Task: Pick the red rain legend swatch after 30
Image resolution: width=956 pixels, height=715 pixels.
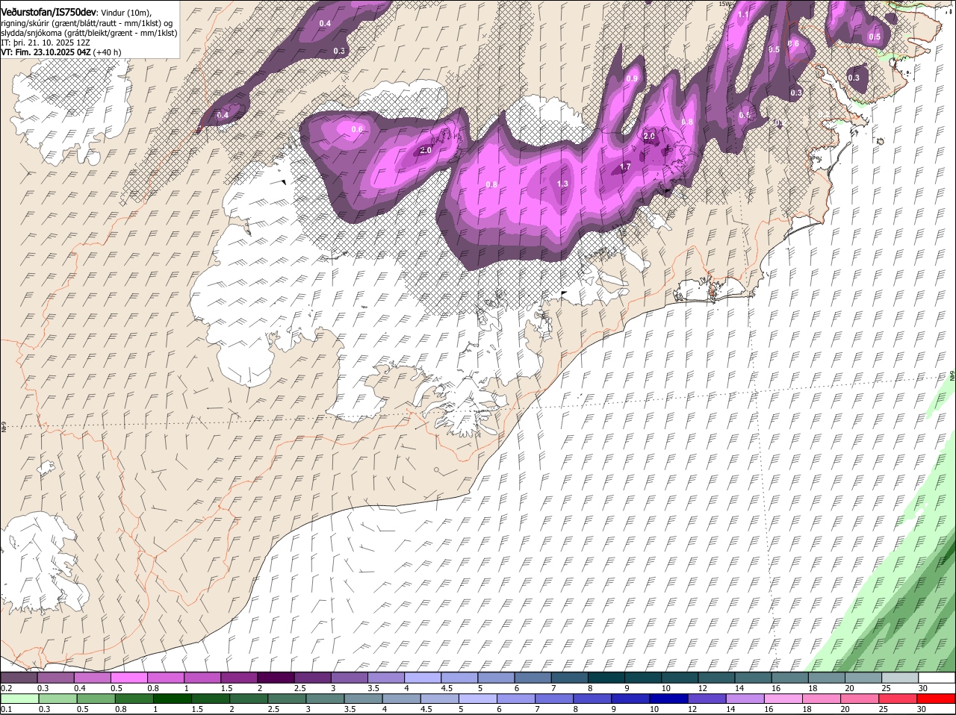Action: 936,699
